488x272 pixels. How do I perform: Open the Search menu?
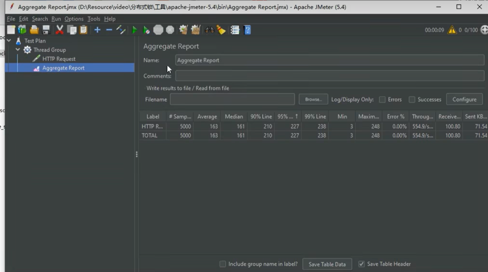tap(40, 19)
